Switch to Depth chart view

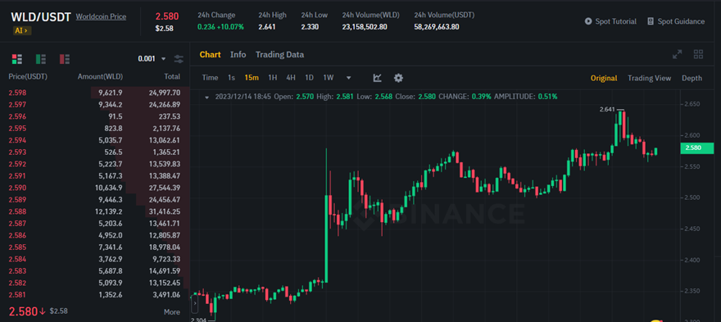[692, 78]
